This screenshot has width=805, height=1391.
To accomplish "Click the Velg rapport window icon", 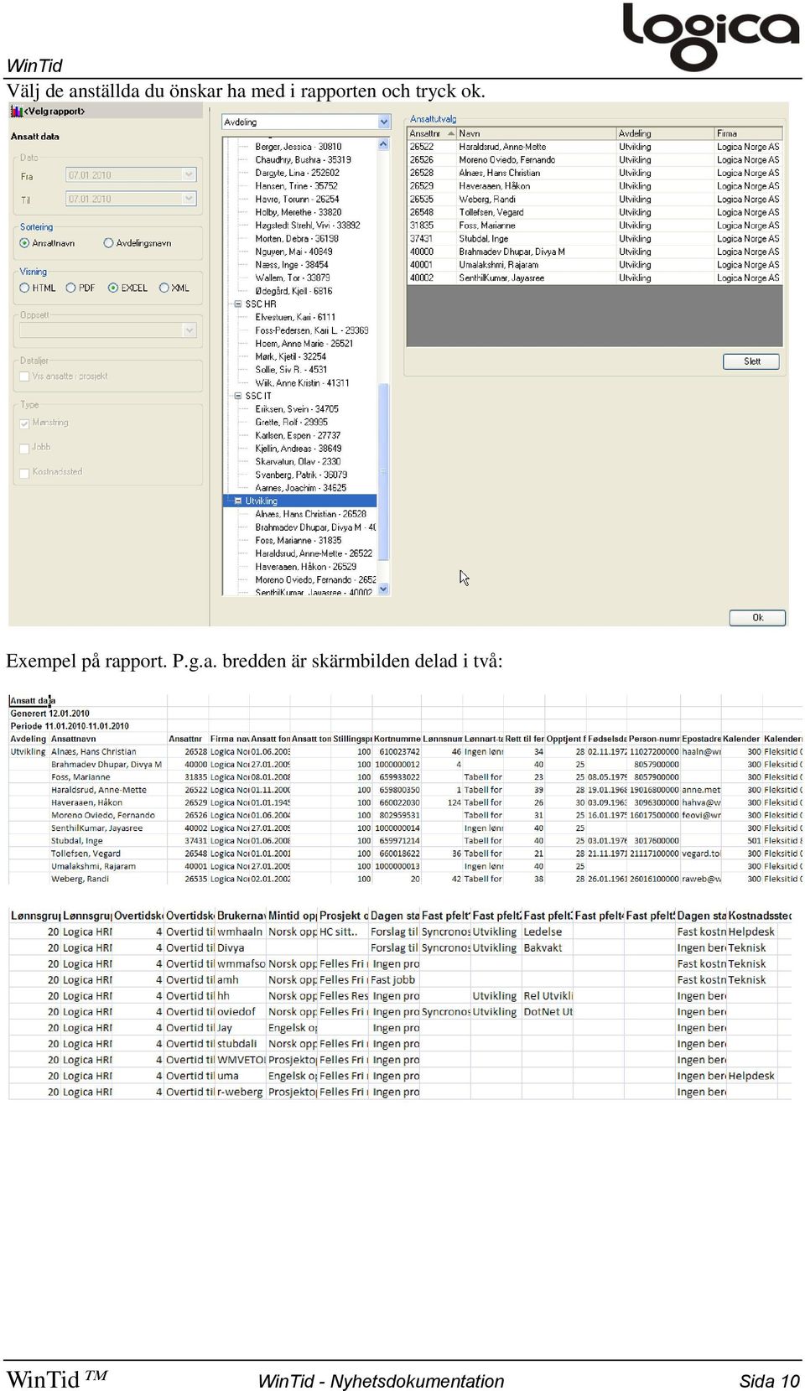I will [16, 111].
